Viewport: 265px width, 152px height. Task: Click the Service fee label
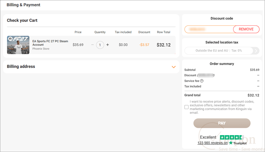(x=192, y=81)
